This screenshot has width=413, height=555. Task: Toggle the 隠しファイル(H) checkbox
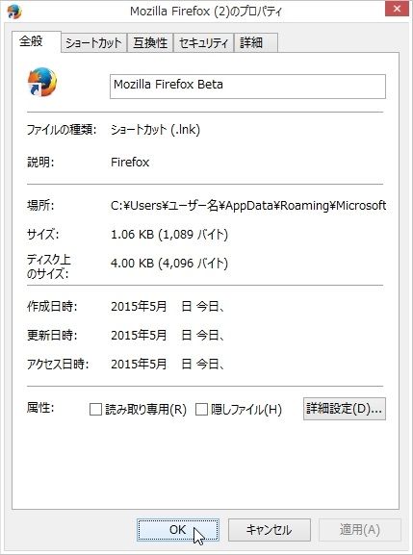point(201,410)
